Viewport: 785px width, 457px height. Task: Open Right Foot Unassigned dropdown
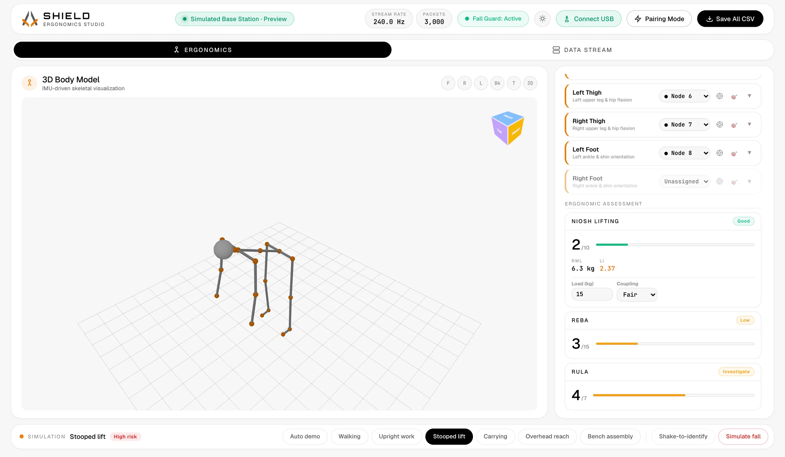tap(685, 181)
